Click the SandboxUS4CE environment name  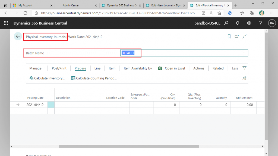click(x=207, y=23)
